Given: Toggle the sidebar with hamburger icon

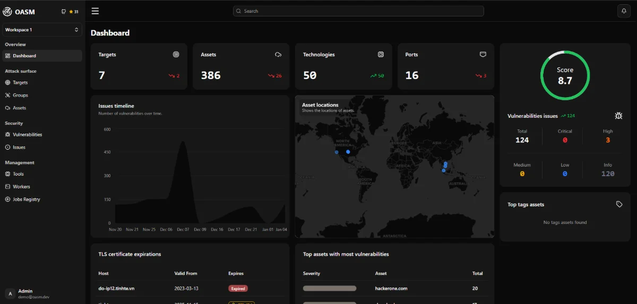Looking at the screenshot, I should point(95,11).
